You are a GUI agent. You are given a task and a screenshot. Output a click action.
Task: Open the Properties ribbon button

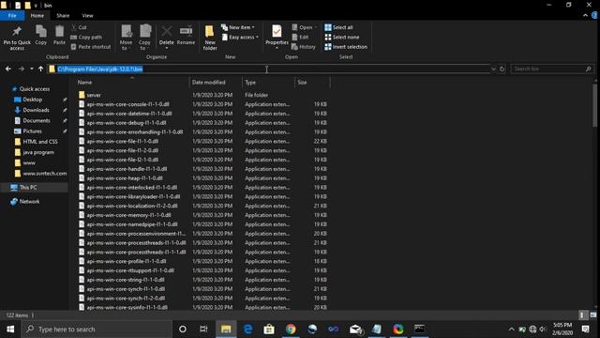coord(277,38)
